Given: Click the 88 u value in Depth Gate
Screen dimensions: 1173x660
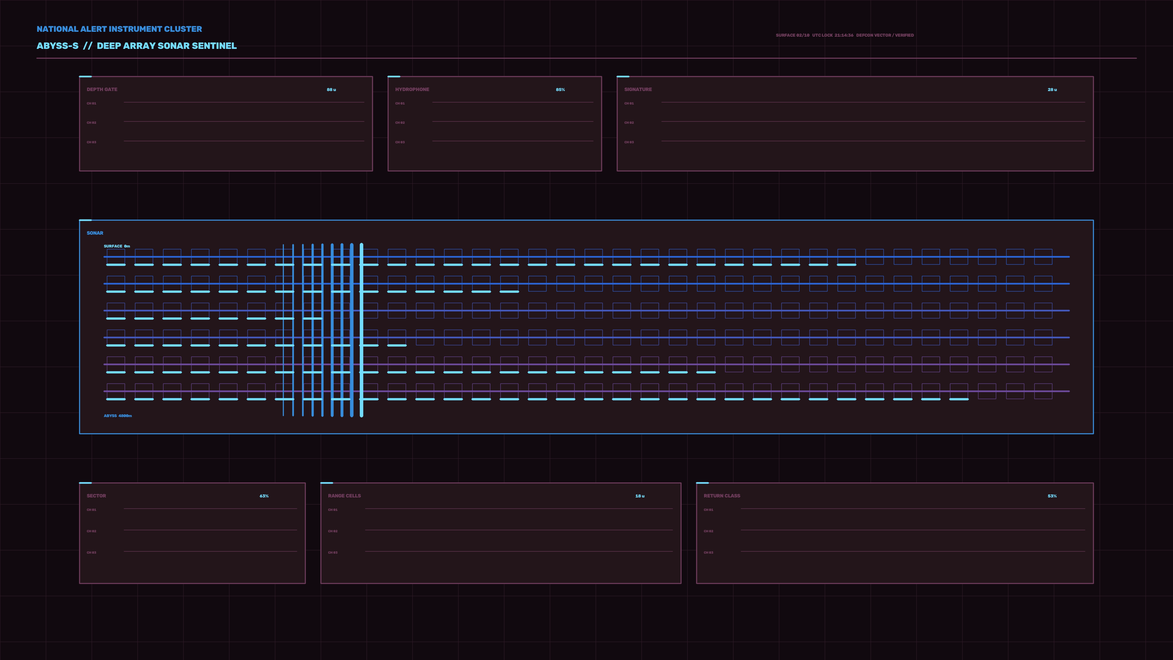Looking at the screenshot, I should (x=331, y=90).
